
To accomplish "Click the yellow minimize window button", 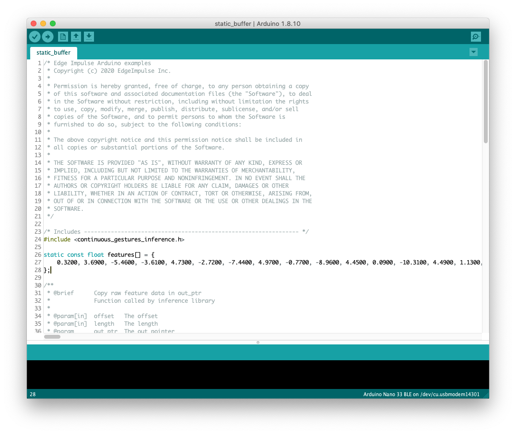I will point(43,23).
